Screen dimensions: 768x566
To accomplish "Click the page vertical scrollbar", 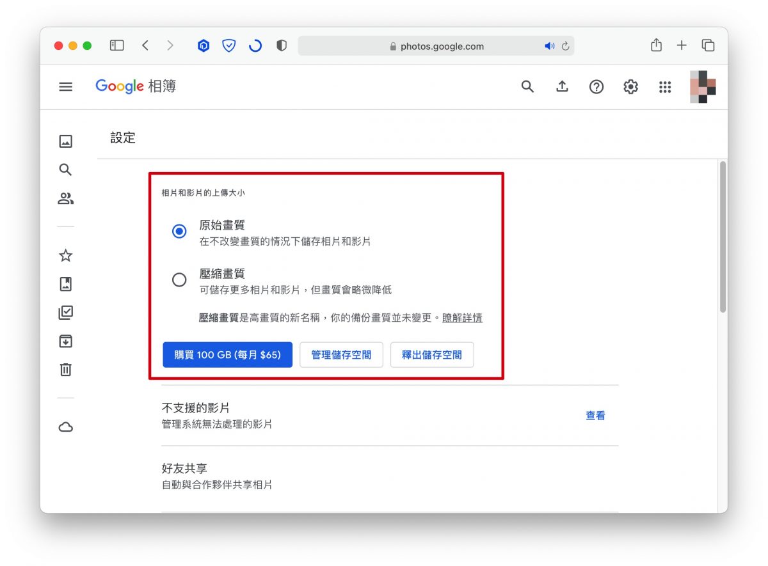I will [723, 237].
